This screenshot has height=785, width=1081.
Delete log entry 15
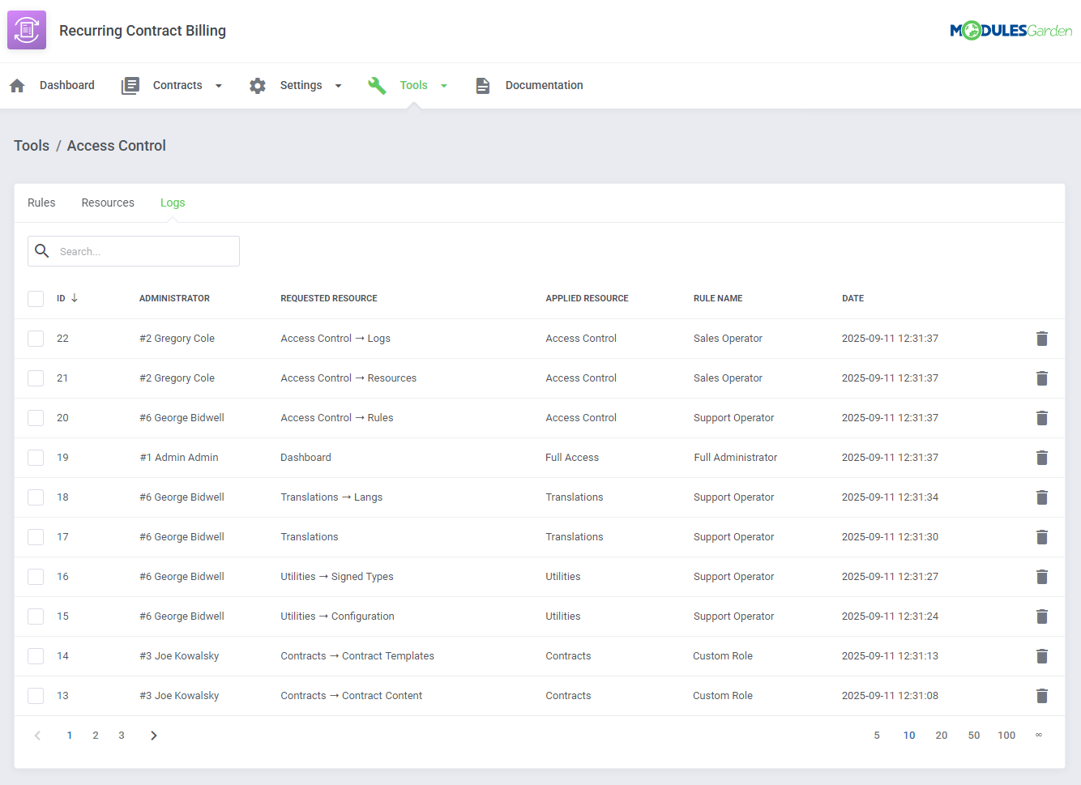[x=1042, y=616]
